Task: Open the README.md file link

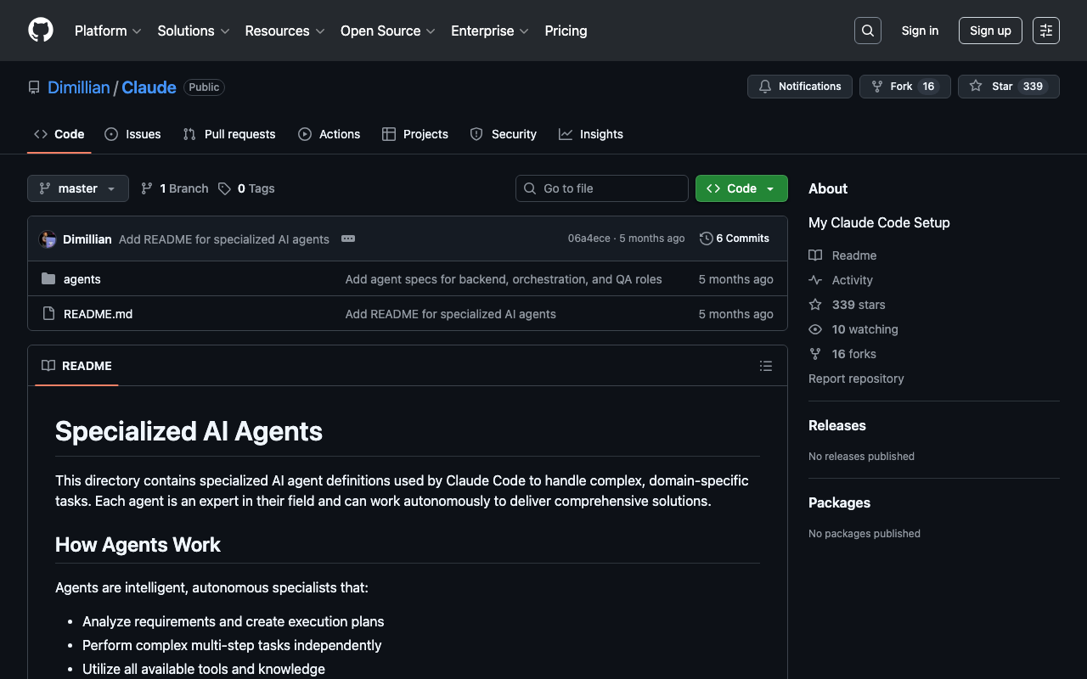Action: (x=98, y=314)
